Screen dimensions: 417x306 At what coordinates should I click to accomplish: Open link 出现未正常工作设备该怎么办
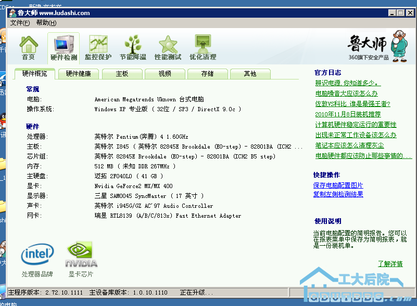coord(356,135)
